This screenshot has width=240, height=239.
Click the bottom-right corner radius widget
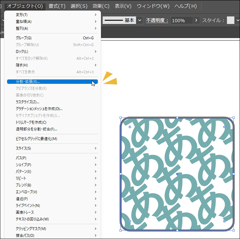(224, 221)
